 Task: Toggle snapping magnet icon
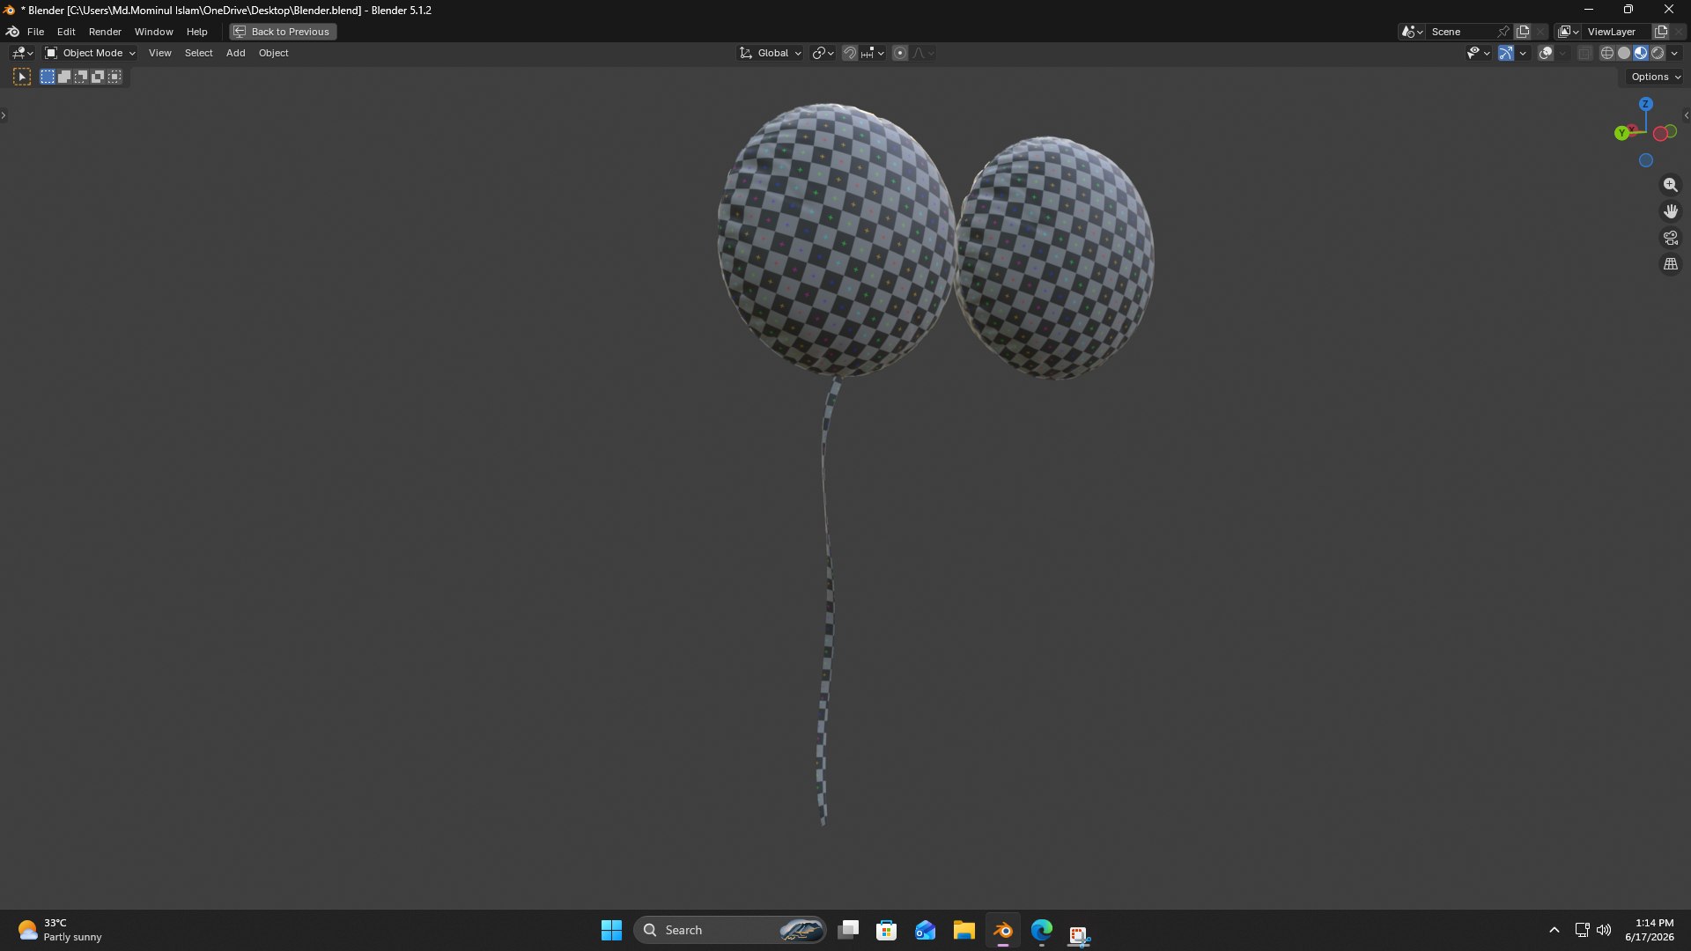tap(849, 53)
